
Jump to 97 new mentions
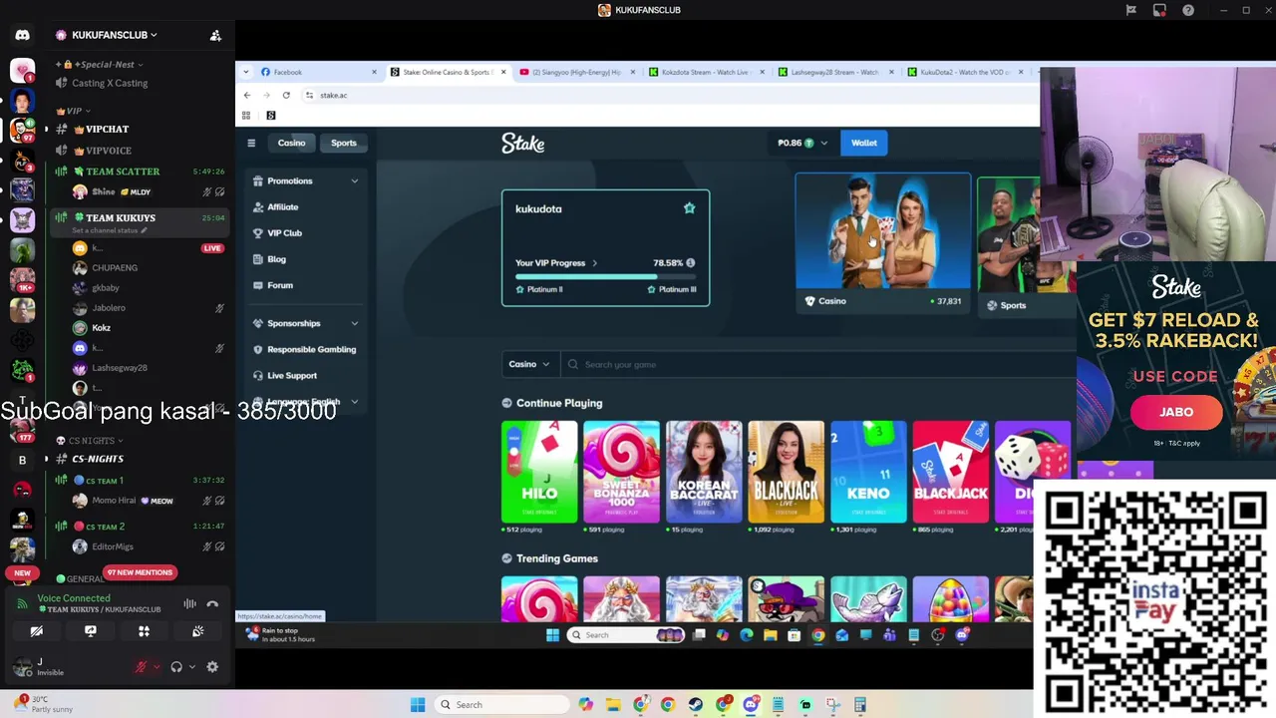(x=140, y=572)
